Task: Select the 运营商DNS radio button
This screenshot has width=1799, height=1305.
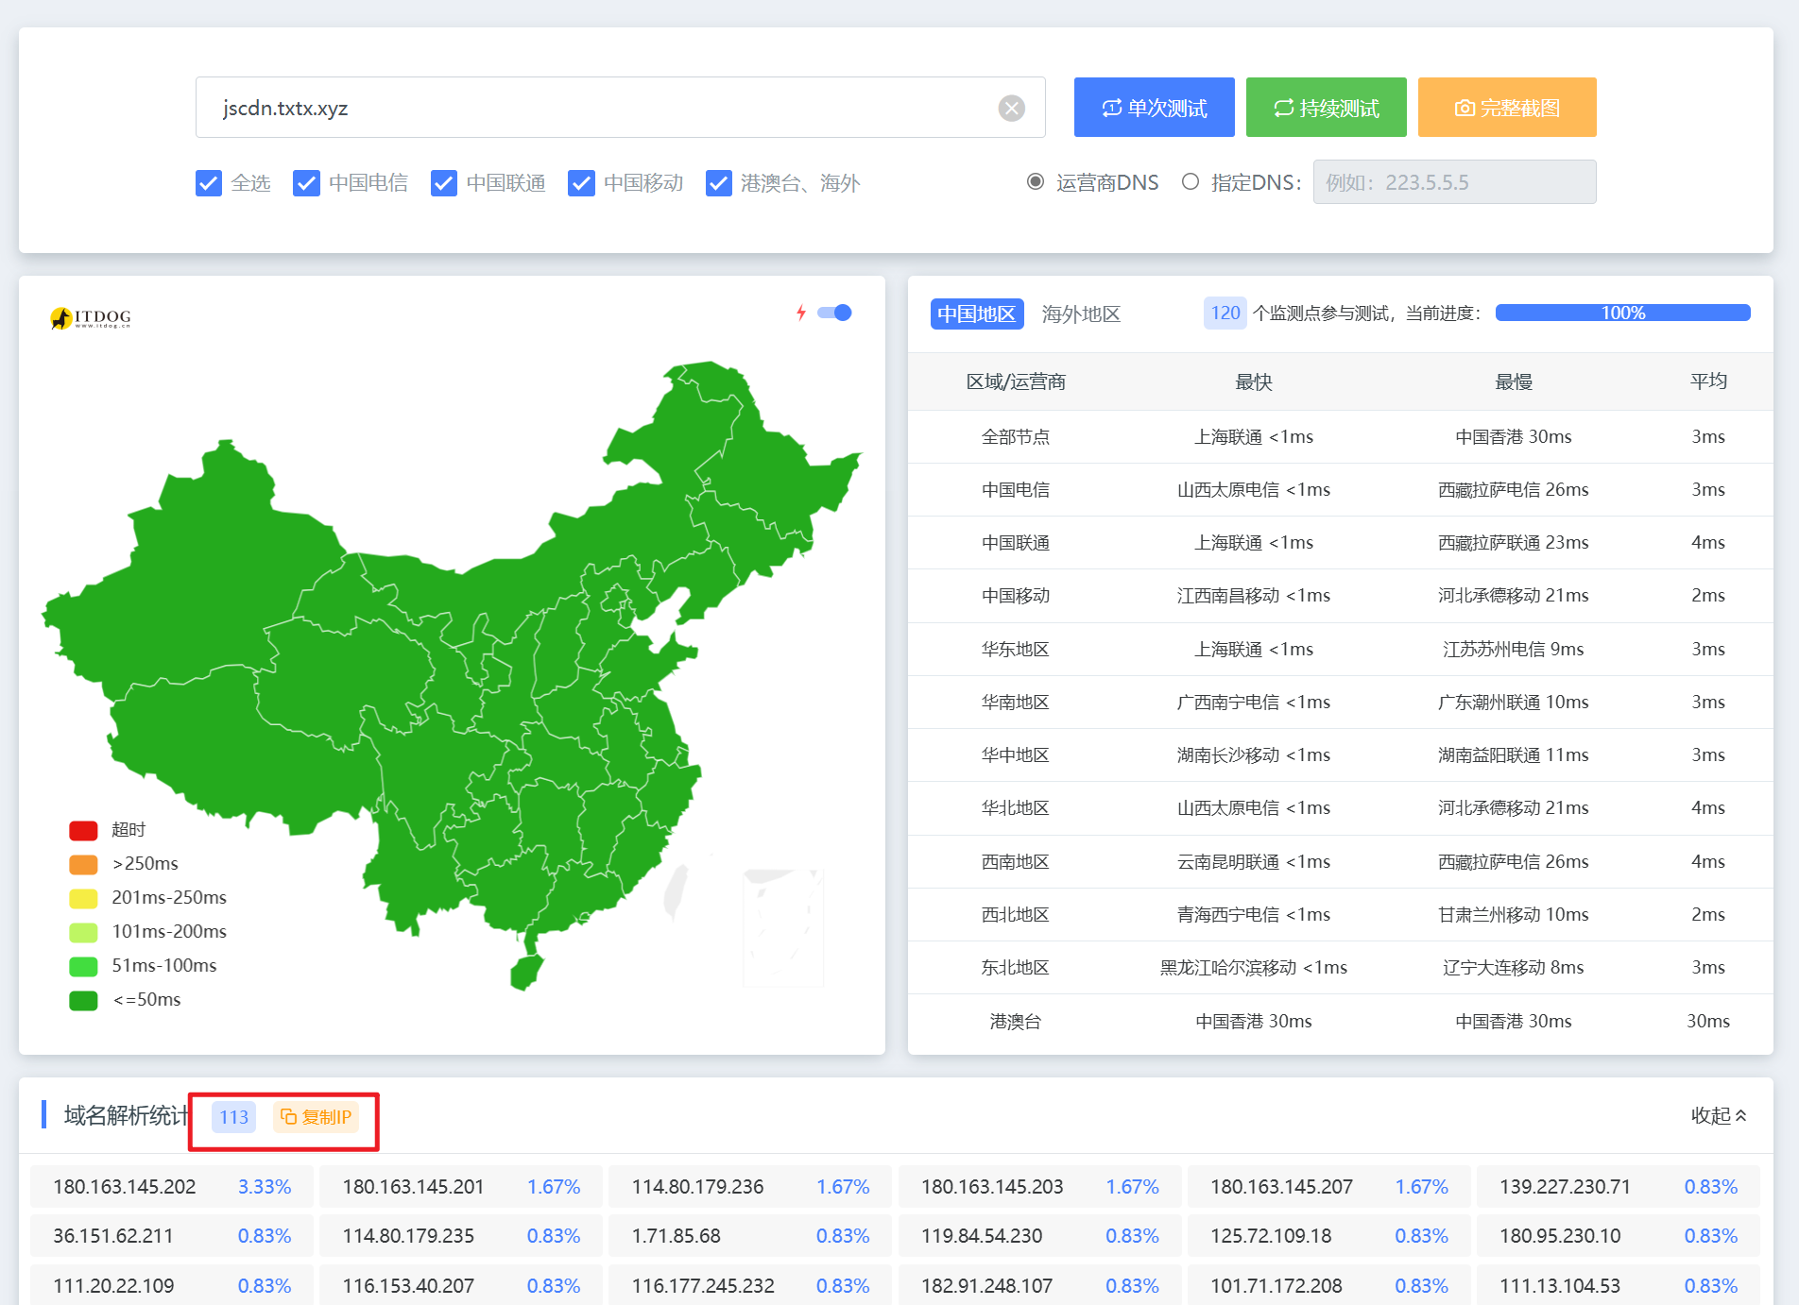Action: (1036, 182)
